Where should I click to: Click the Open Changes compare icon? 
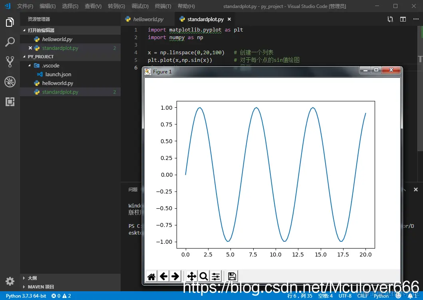[x=390, y=19]
